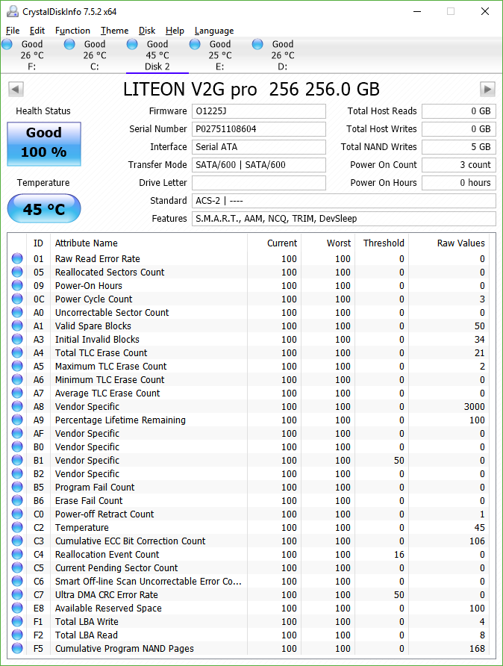Click status orb for Power-On Hours row
The height and width of the screenshot is (666, 503).
click(x=17, y=285)
